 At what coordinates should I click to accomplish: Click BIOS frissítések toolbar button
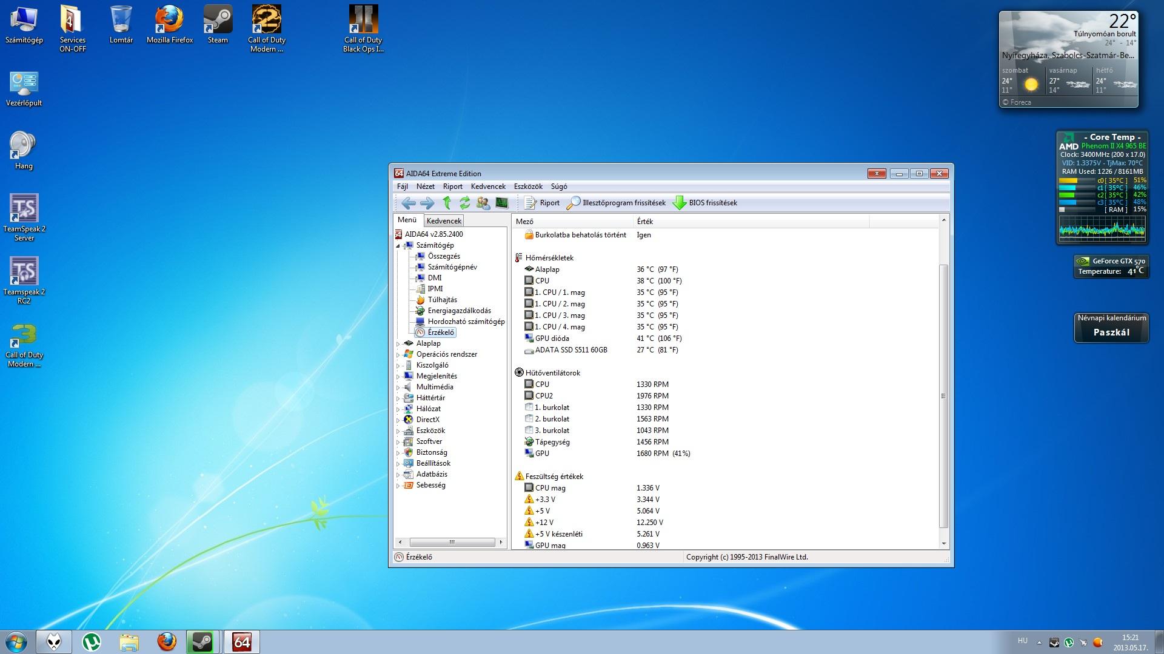pyautogui.click(x=705, y=203)
